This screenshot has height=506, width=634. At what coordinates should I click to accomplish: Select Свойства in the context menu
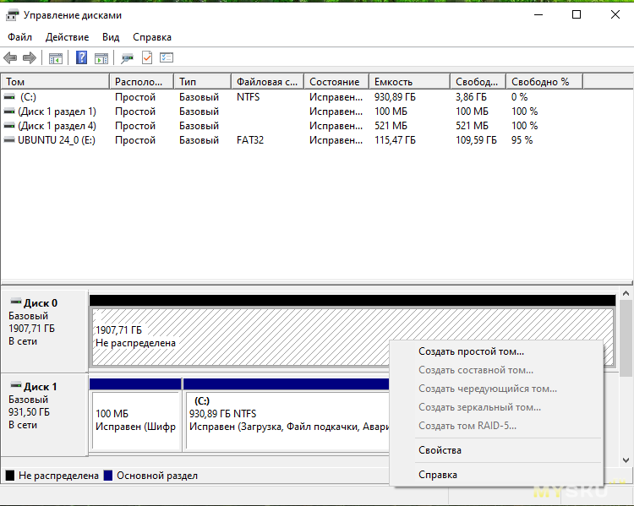pyautogui.click(x=440, y=450)
